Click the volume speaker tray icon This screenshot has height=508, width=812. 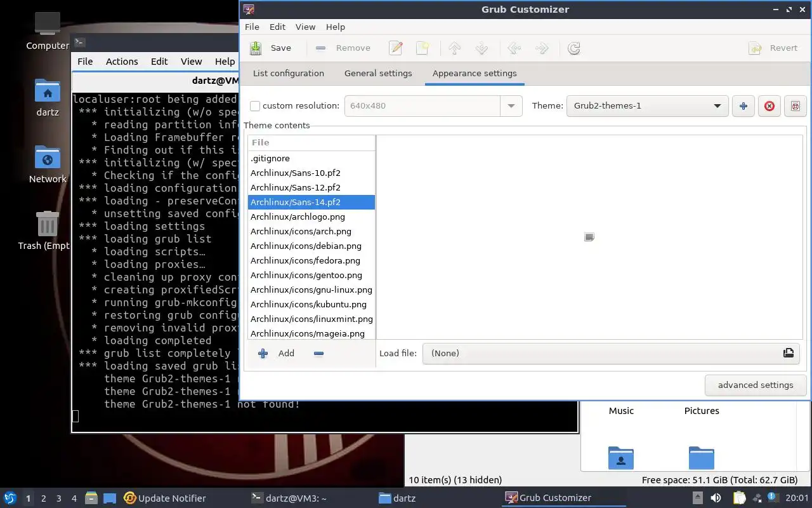tap(716, 498)
